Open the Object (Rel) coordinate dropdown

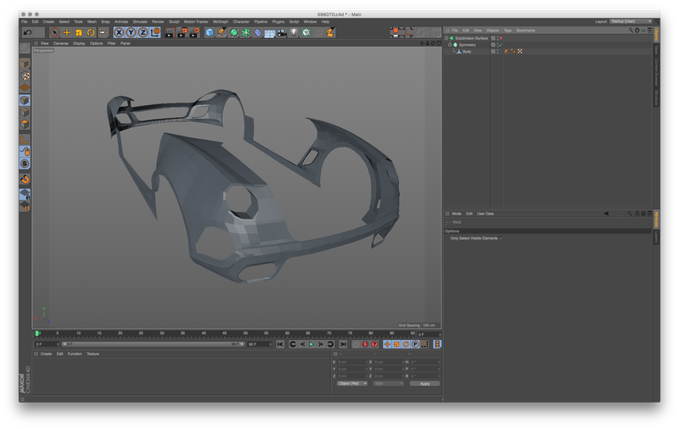point(352,383)
